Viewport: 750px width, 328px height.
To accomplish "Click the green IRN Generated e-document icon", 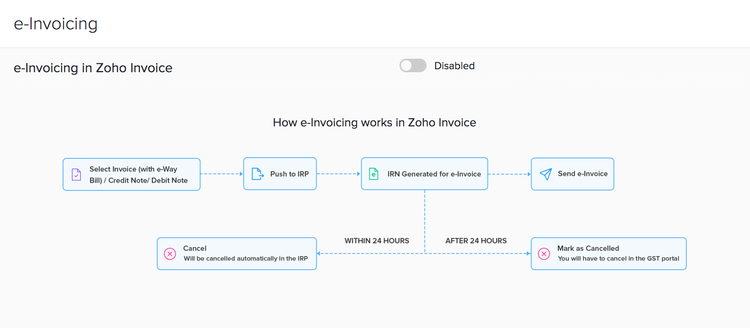I will point(373,174).
